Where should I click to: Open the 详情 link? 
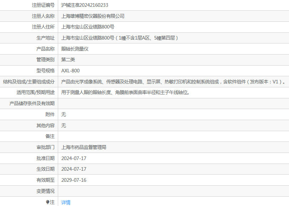pyautogui.click(x=66, y=202)
